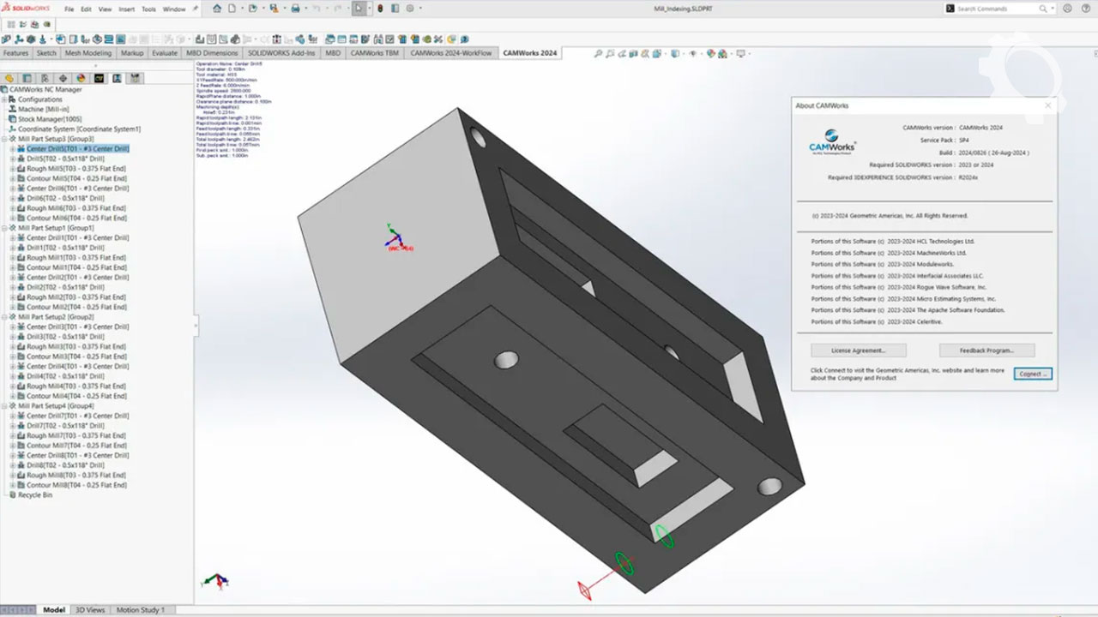This screenshot has height=617, width=1098.
Task: Open the DisplayManager color wheel tab icon
Action: [x=81, y=78]
